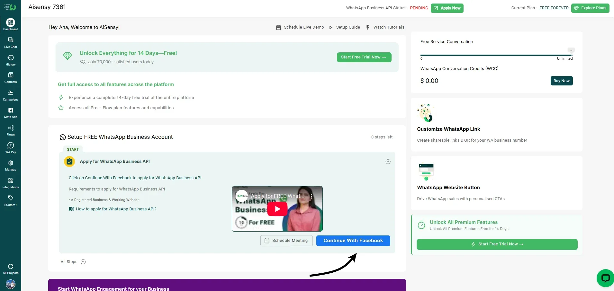The image size is (614, 291).
Task: Open How to apply for WhatsApp Business API link
Action: pyautogui.click(x=113, y=209)
